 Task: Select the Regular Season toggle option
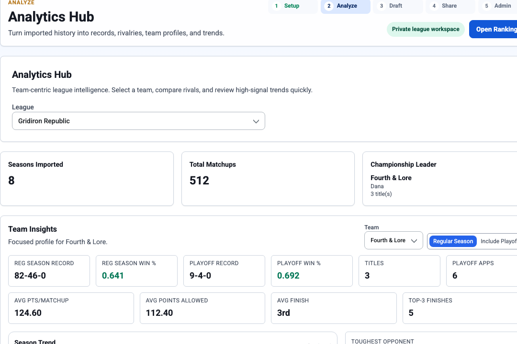[x=453, y=241]
